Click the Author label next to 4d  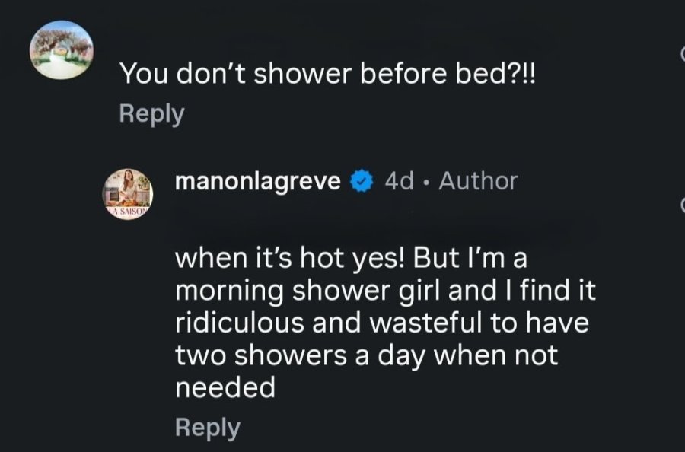click(478, 181)
